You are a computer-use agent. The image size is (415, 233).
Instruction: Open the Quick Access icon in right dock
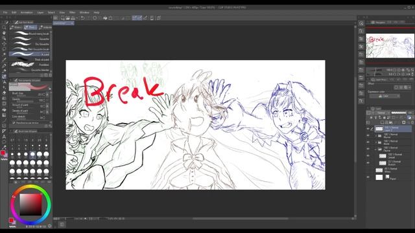point(361,23)
